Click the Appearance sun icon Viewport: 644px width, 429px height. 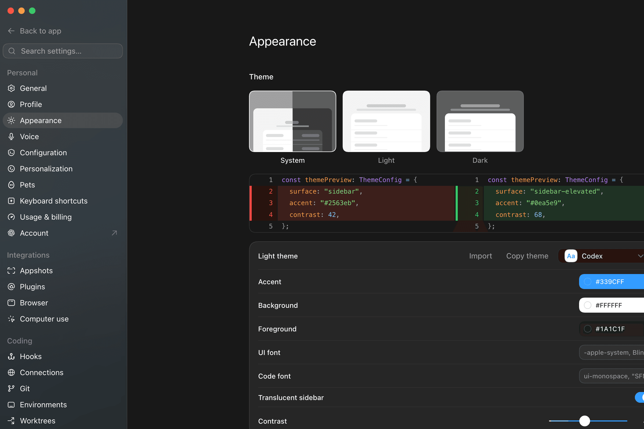pyautogui.click(x=11, y=120)
